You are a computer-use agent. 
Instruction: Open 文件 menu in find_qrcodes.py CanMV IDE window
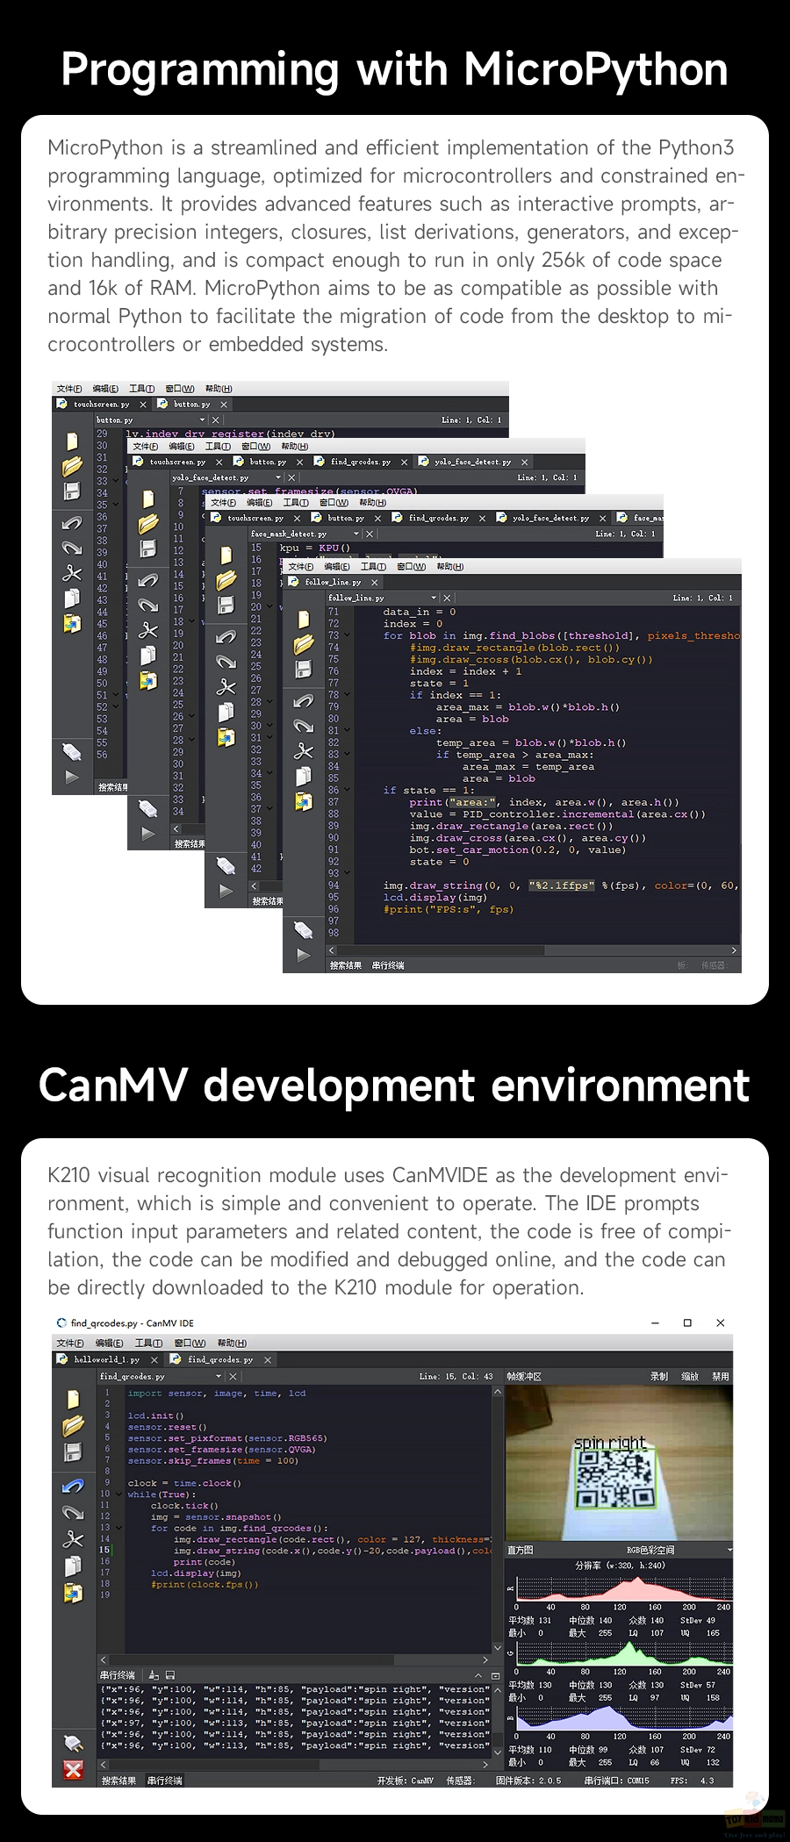click(x=70, y=1343)
